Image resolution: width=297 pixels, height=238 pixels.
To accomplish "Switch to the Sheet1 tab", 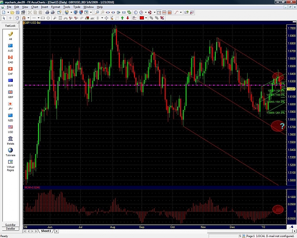I will pyautogui.click(x=46, y=231).
